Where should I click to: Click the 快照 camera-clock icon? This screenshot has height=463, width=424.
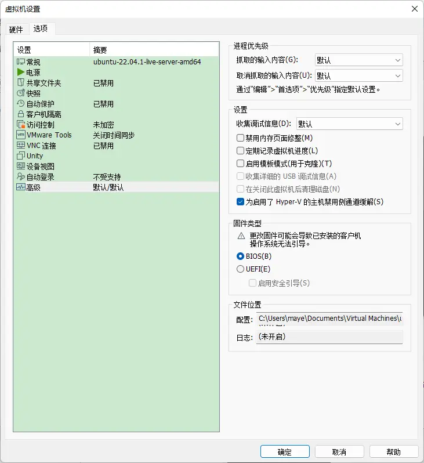click(20, 93)
